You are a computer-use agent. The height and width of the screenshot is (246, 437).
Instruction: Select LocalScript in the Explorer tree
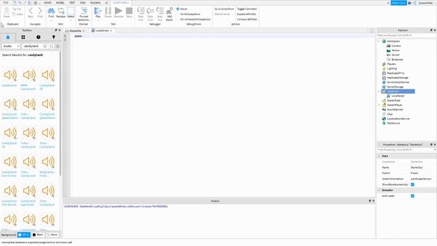(397, 96)
